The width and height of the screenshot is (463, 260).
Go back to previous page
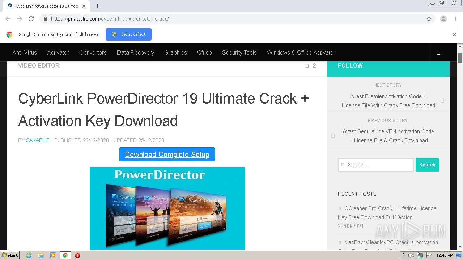pos(8,19)
